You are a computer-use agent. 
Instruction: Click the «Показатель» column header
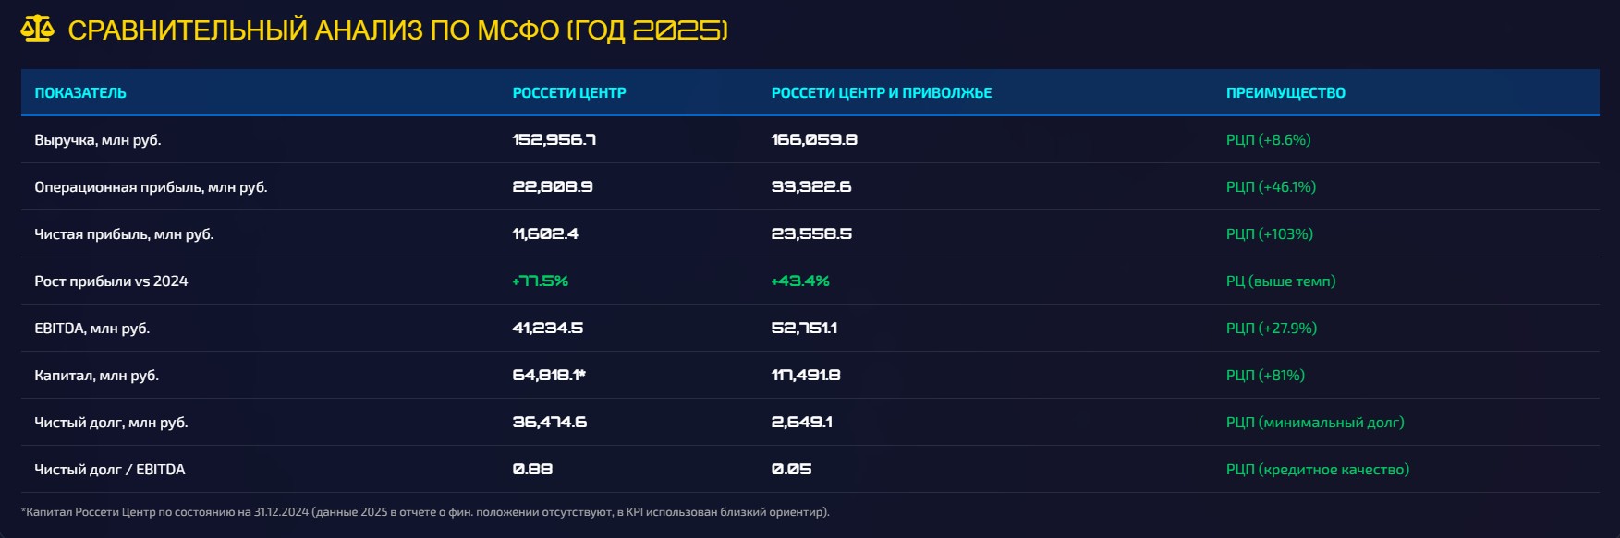pyautogui.click(x=80, y=93)
